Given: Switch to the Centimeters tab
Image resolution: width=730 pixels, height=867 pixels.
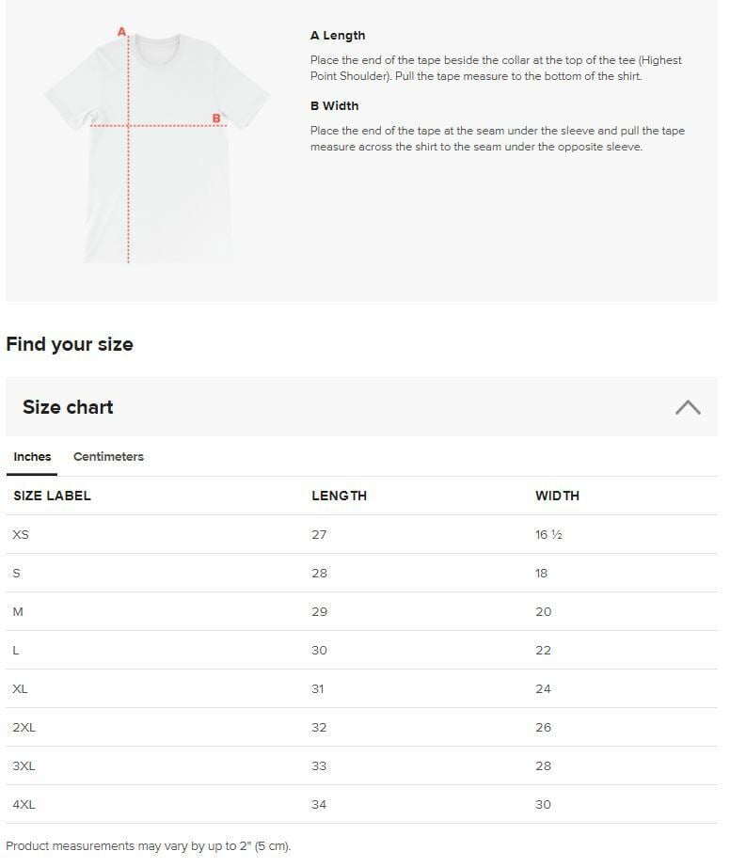Looking at the screenshot, I should 108,457.
